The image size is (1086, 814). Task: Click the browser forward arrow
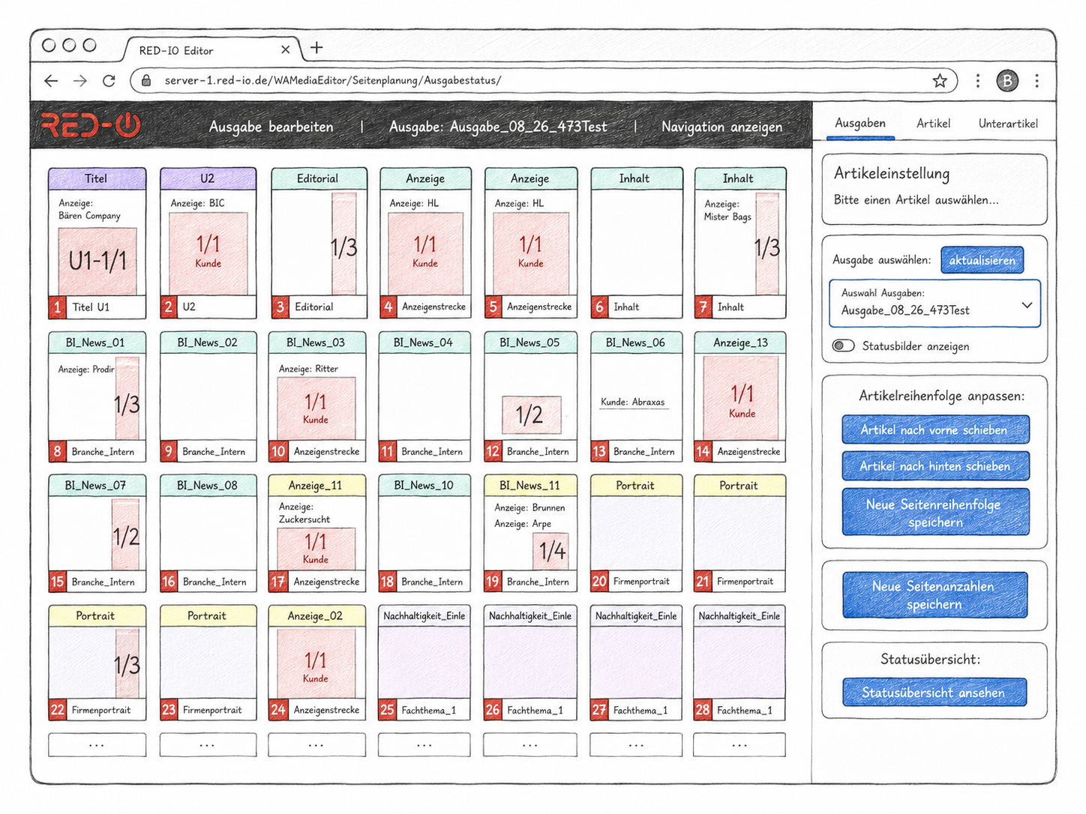[80, 81]
